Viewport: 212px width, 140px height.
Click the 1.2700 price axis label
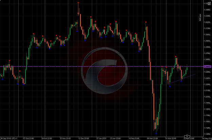coord(207,53)
